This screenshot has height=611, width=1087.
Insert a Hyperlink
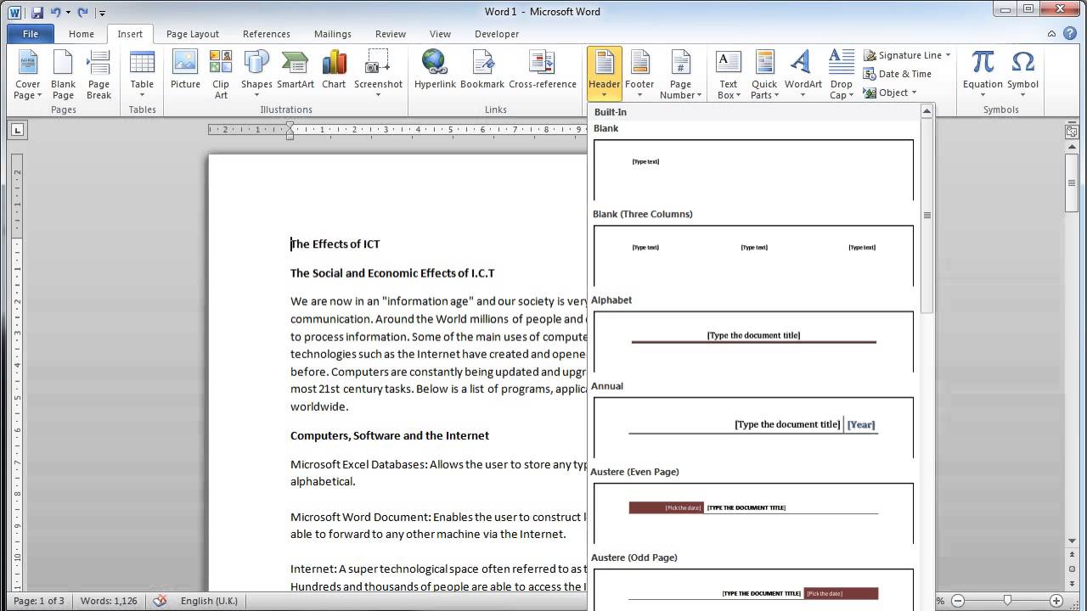(x=434, y=70)
